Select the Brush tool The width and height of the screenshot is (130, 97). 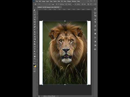[x=35, y=29]
